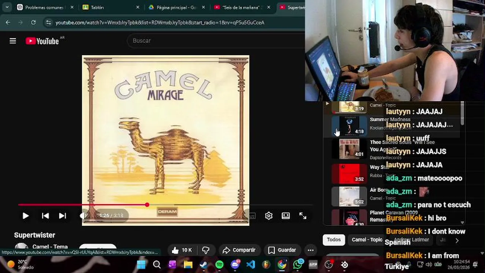Open the YouTube hamburger guide menu

click(13, 41)
